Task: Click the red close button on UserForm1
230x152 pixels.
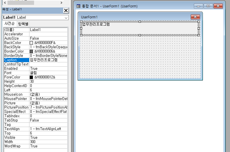Action: click(195, 17)
